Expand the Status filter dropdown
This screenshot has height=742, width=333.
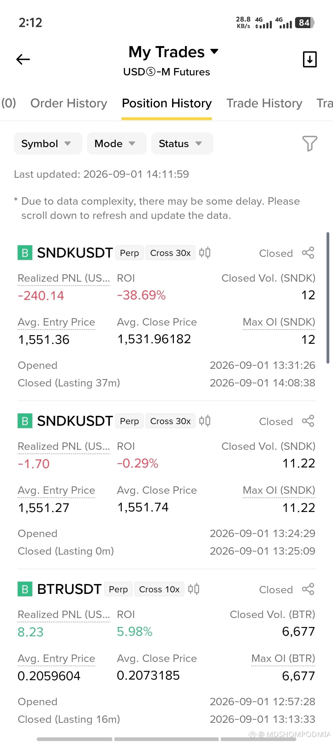pos(182,143)
